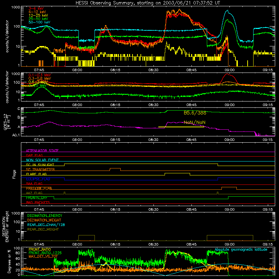The height and width of the screenshot is (279, 279).
Task: Select the PARTICLE_FLAG label
Action: coord(39,188)
